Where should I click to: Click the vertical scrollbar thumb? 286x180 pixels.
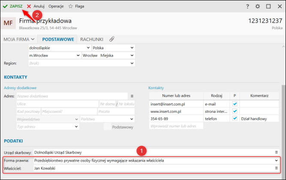coord(283,131)
